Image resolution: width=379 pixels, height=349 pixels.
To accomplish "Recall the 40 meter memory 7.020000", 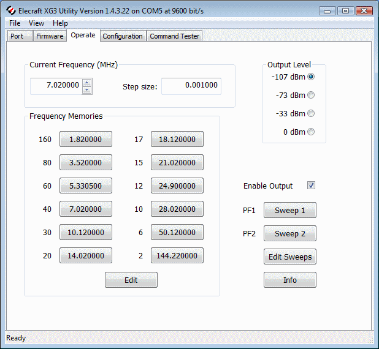I will point(86,209).
